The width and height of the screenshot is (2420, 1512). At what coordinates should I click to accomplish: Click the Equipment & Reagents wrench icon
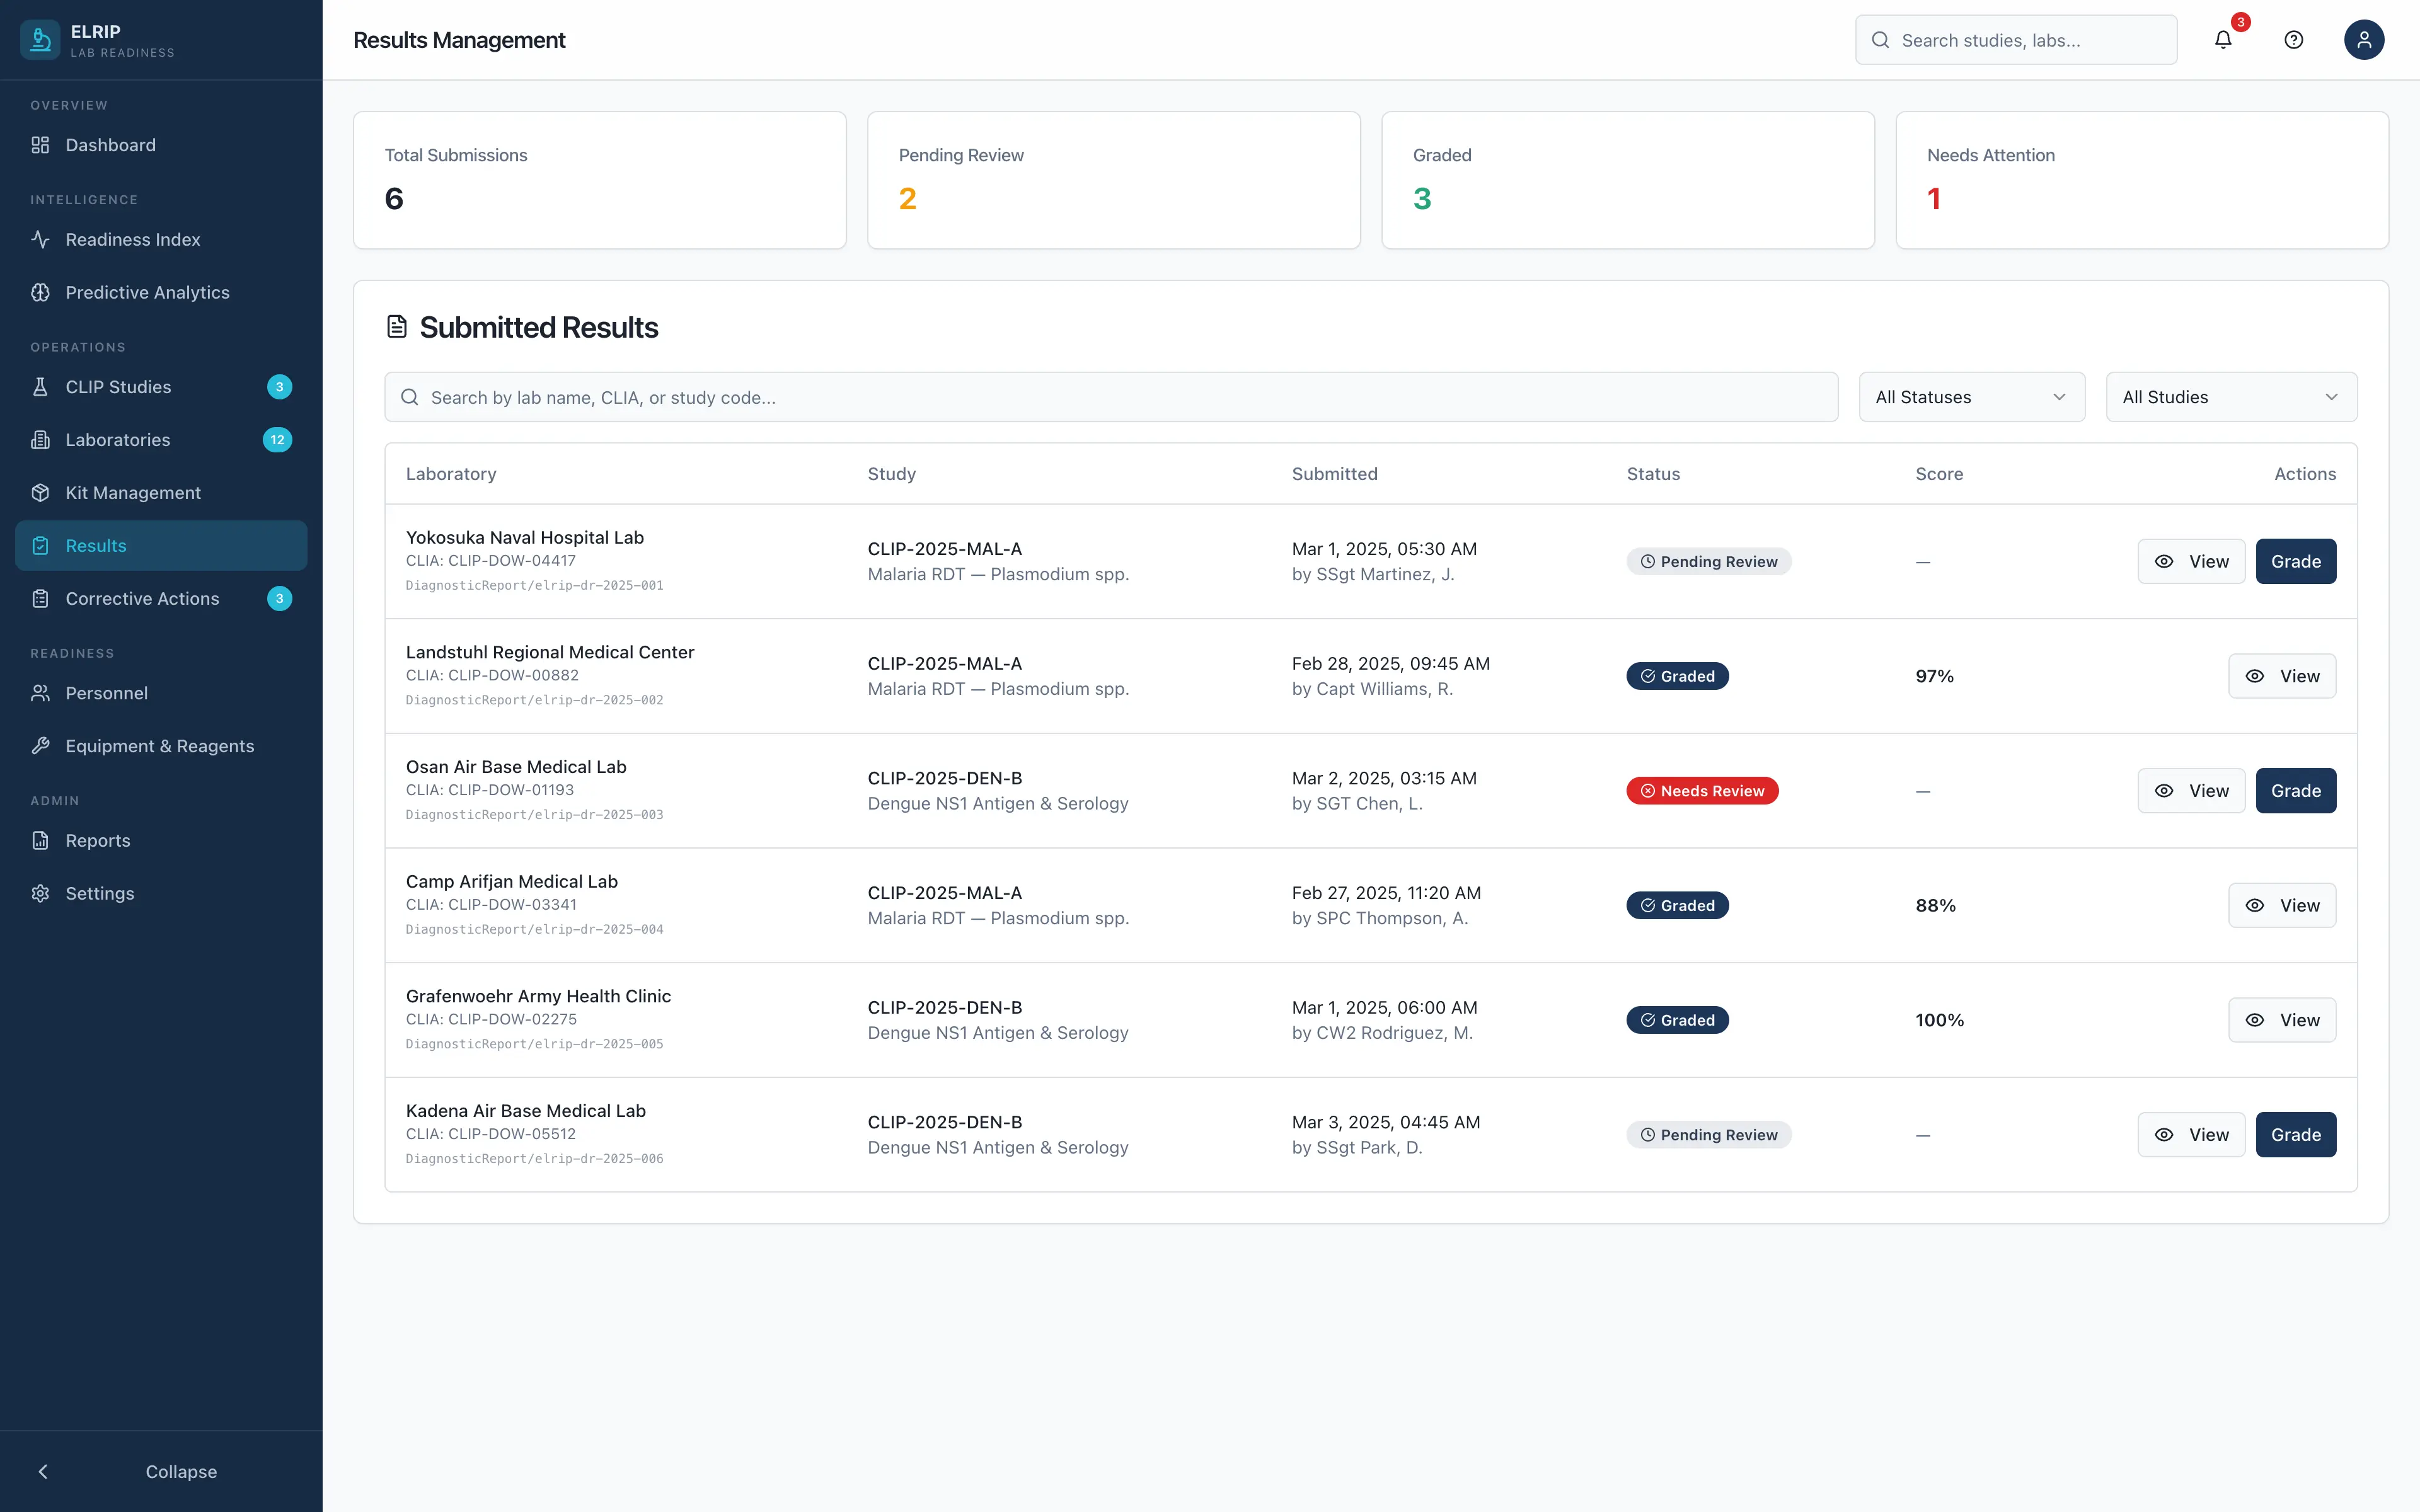coord(40,746)
